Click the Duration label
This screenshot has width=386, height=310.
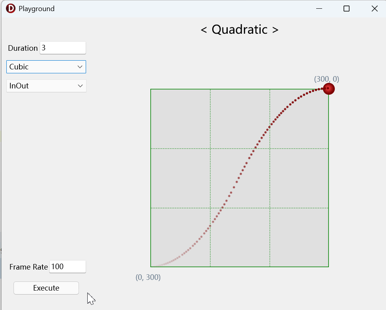[23, 48]
